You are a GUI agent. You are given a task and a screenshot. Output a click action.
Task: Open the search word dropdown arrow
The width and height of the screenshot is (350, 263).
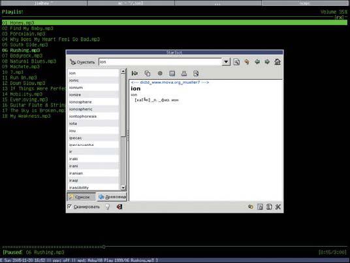click(226, 61)
